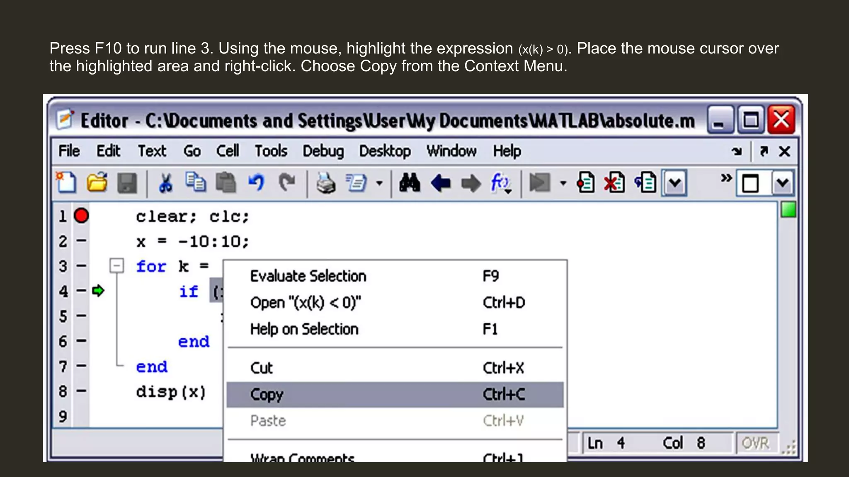Set a breakpoint dash on line 7
The height and width of the screenshot is (477, 849).
point(81,366)
